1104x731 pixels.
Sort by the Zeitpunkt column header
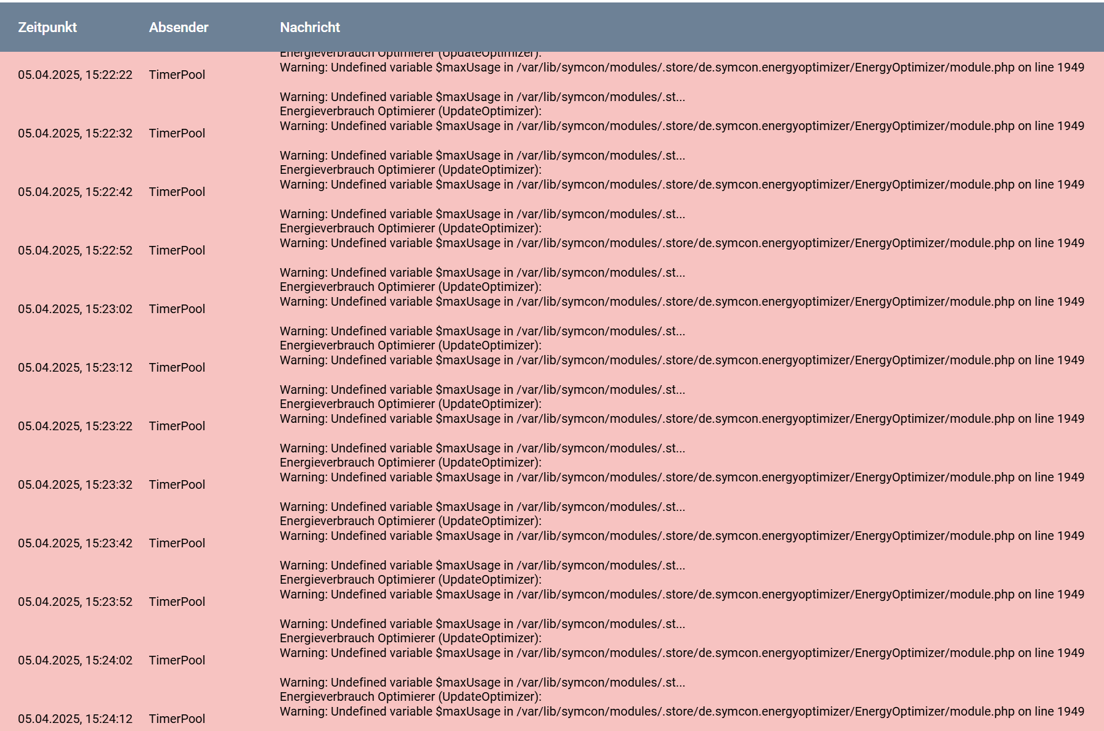click(47, 27)
